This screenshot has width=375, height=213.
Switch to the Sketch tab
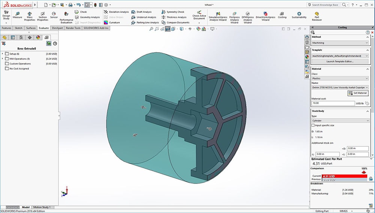pos(18,28)
